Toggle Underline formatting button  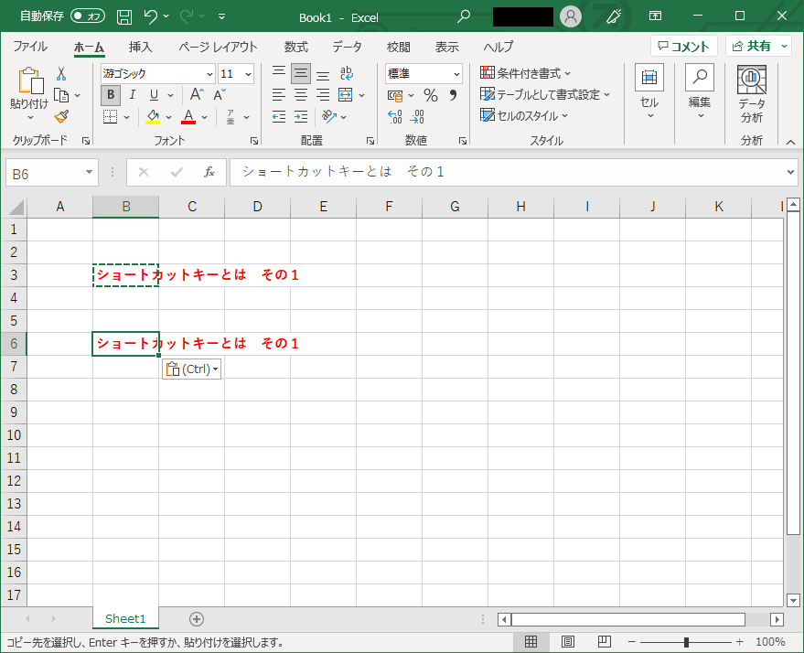click(154, 95)
